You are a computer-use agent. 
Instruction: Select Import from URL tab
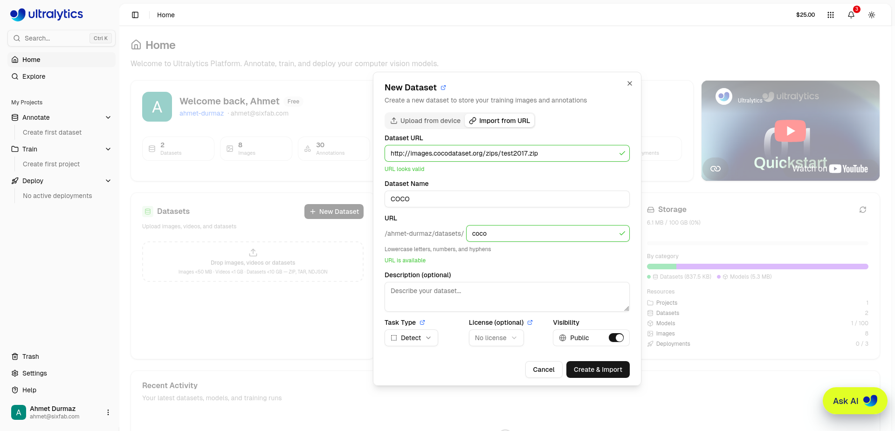tap(499, 121)
